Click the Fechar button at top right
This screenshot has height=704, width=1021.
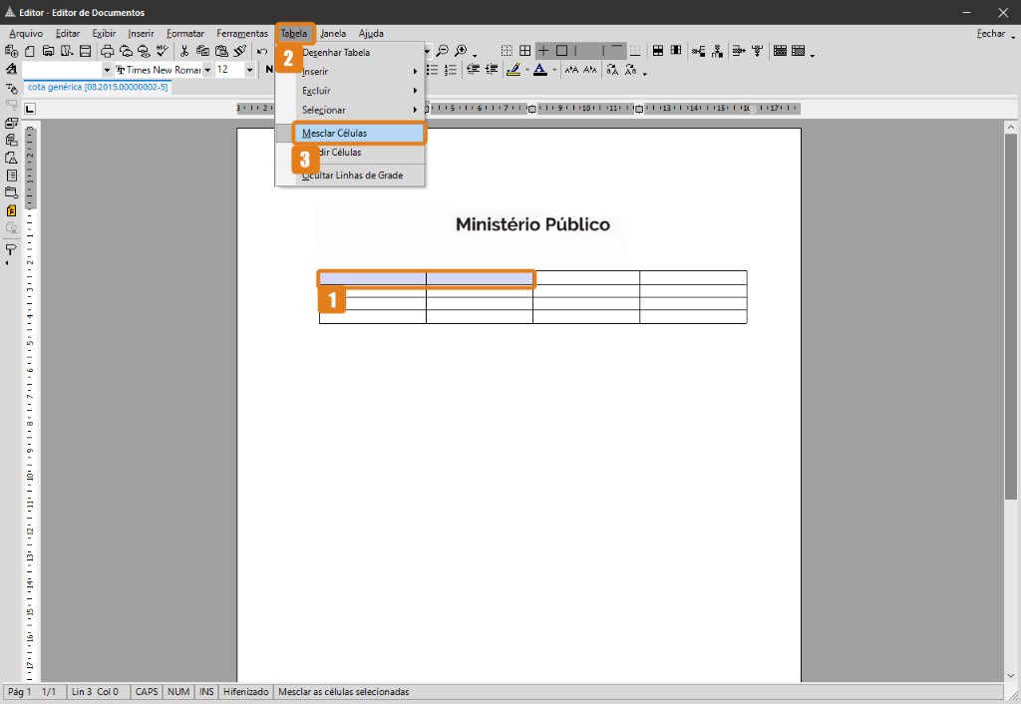pos(992,33)
